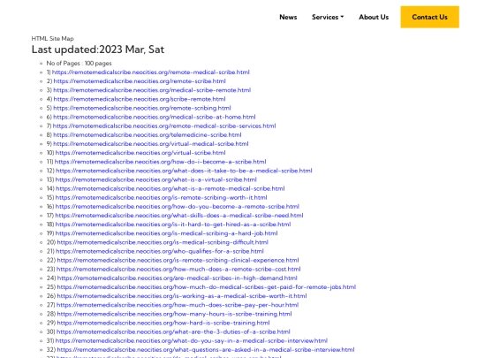The image size is (477, 358).
Task: Open link 7 remote-medical-scribe-services.html
Action: [x=164, y=126]
